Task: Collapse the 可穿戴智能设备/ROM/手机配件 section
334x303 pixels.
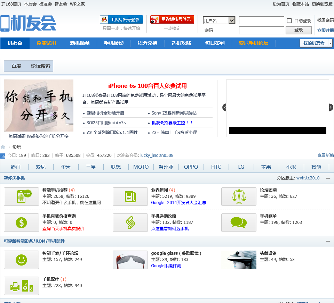Action: [x=328, y=241]
